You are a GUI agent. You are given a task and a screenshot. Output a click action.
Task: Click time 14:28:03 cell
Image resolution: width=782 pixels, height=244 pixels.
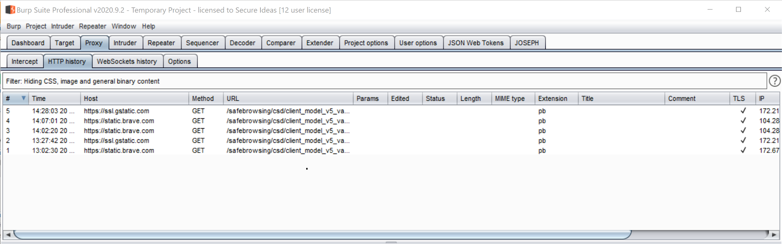[53, 111]
